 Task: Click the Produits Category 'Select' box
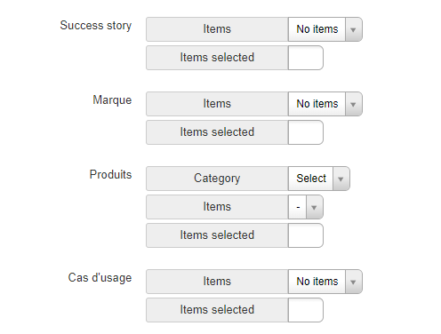tap(319, 179)
